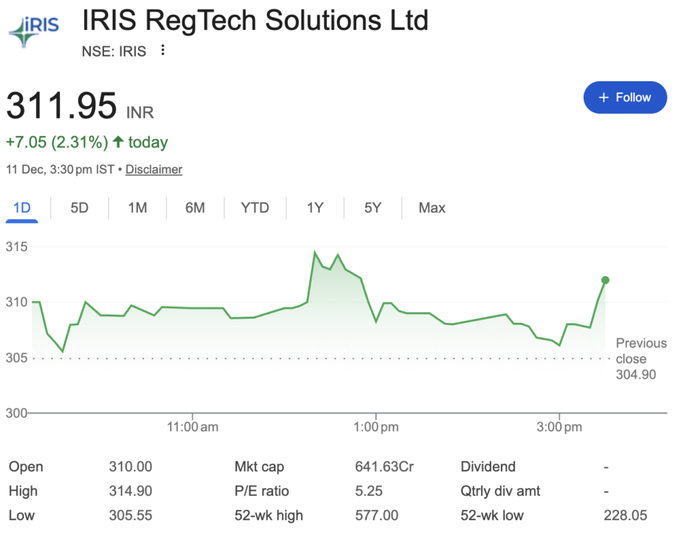The height and width of the screenshot is (544, 683).
Task: Show the 6M chart range
Action: pyautogui.click(x=195, y=208)
